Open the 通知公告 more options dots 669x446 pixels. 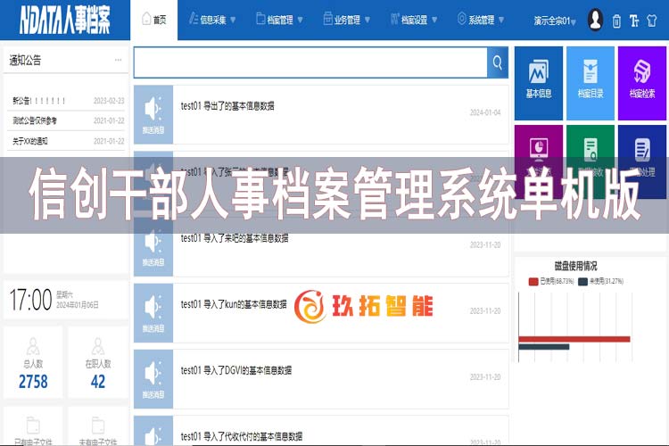tap(118, 60)
